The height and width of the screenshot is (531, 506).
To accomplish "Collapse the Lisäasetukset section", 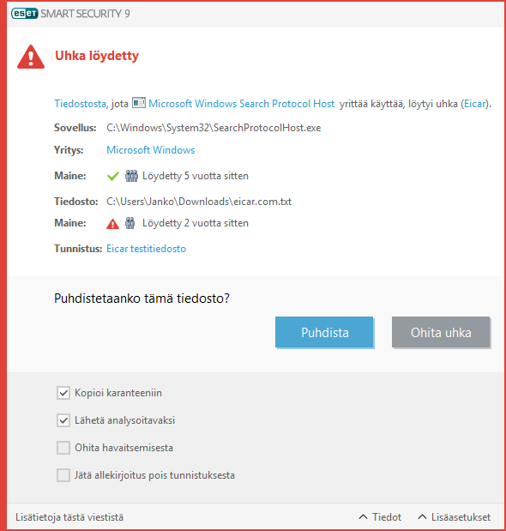I will click(x=455, y=517).
